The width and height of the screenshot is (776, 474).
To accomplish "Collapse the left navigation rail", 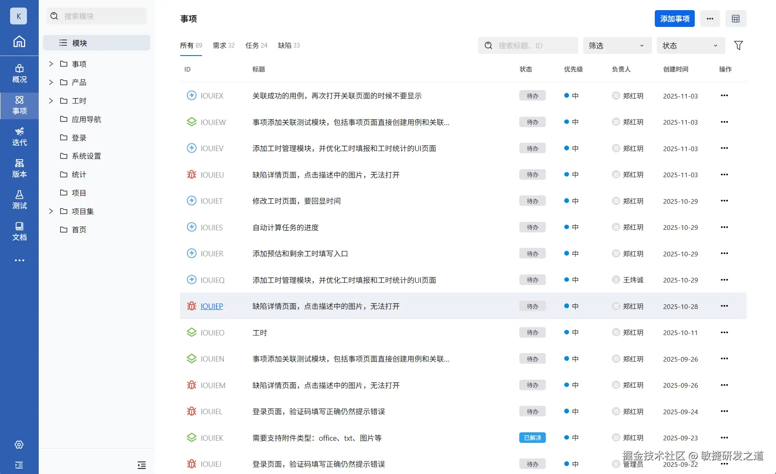I will click(19, 465).
